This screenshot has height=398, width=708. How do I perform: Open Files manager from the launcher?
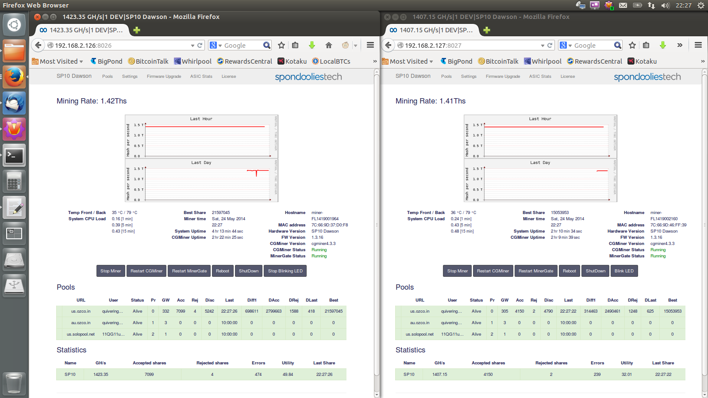tap(14, 51)
